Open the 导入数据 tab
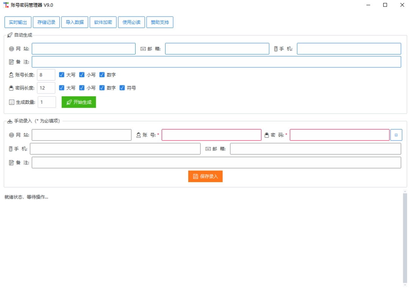This screenshot has height=290, width=409. (75, 22)
